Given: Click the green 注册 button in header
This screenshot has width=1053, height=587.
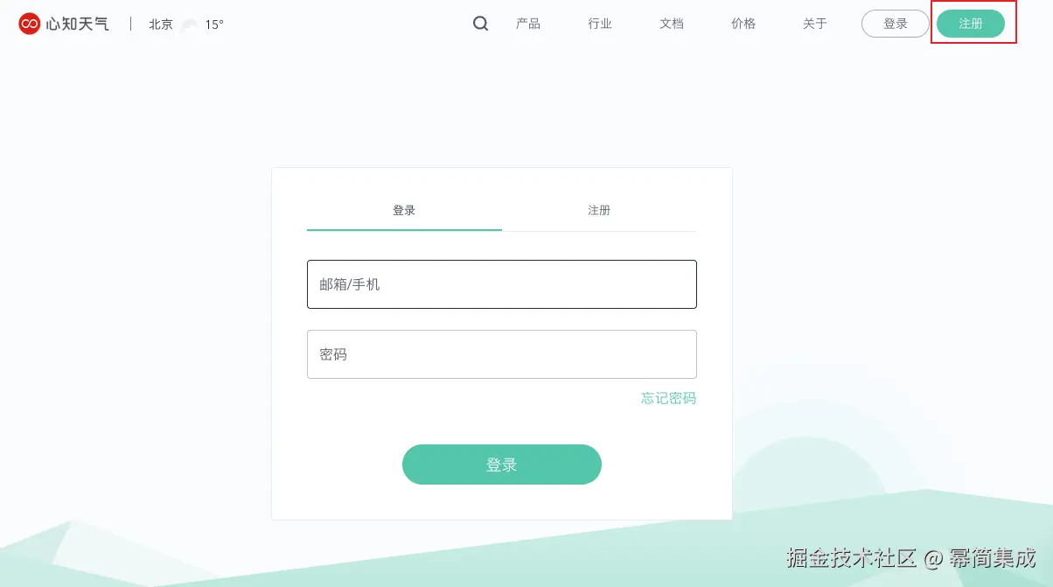Looking at the screenshot, I should 971,24.
